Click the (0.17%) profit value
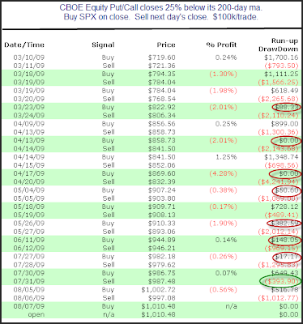The width and height of the screenshot is (303, 324). pyautogui.click(x=223, y=207)
